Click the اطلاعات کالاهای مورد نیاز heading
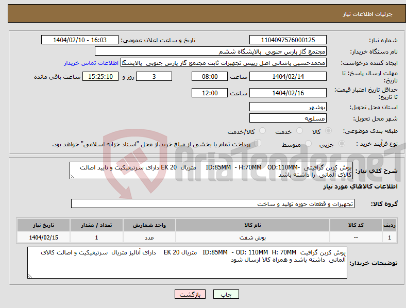 (360, 186)
